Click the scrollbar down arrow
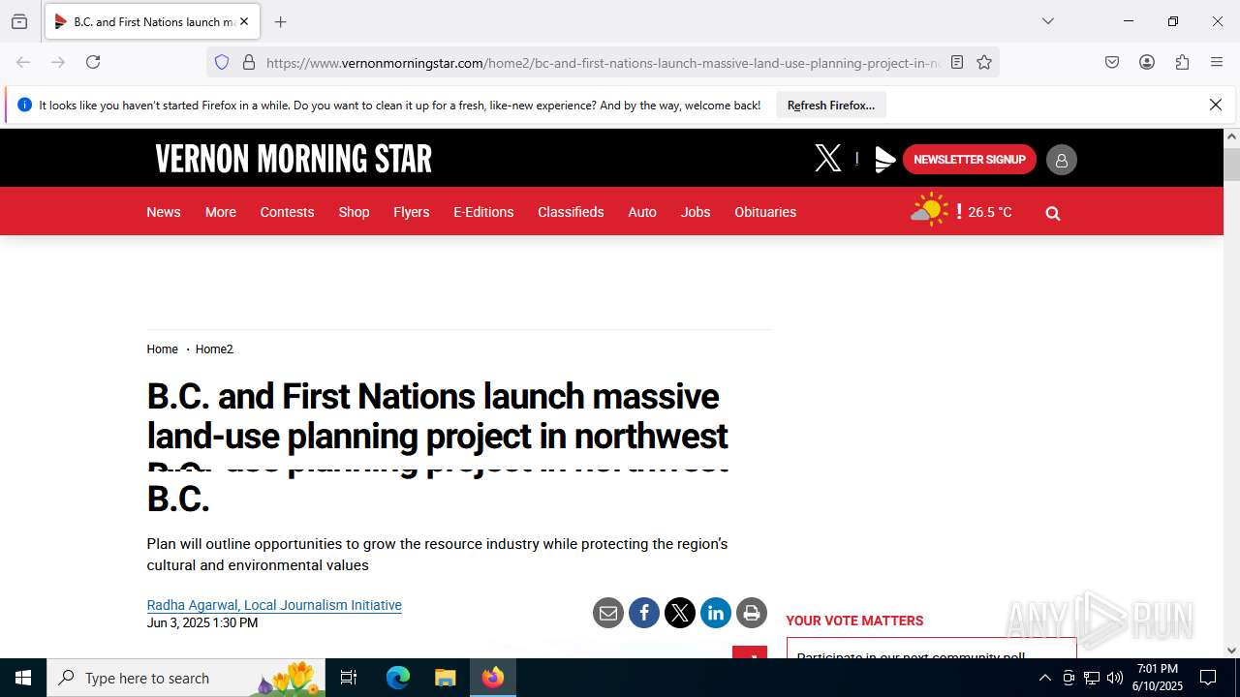The width and height of the screenshot is (1240, 697). (x=1231, y=651)
